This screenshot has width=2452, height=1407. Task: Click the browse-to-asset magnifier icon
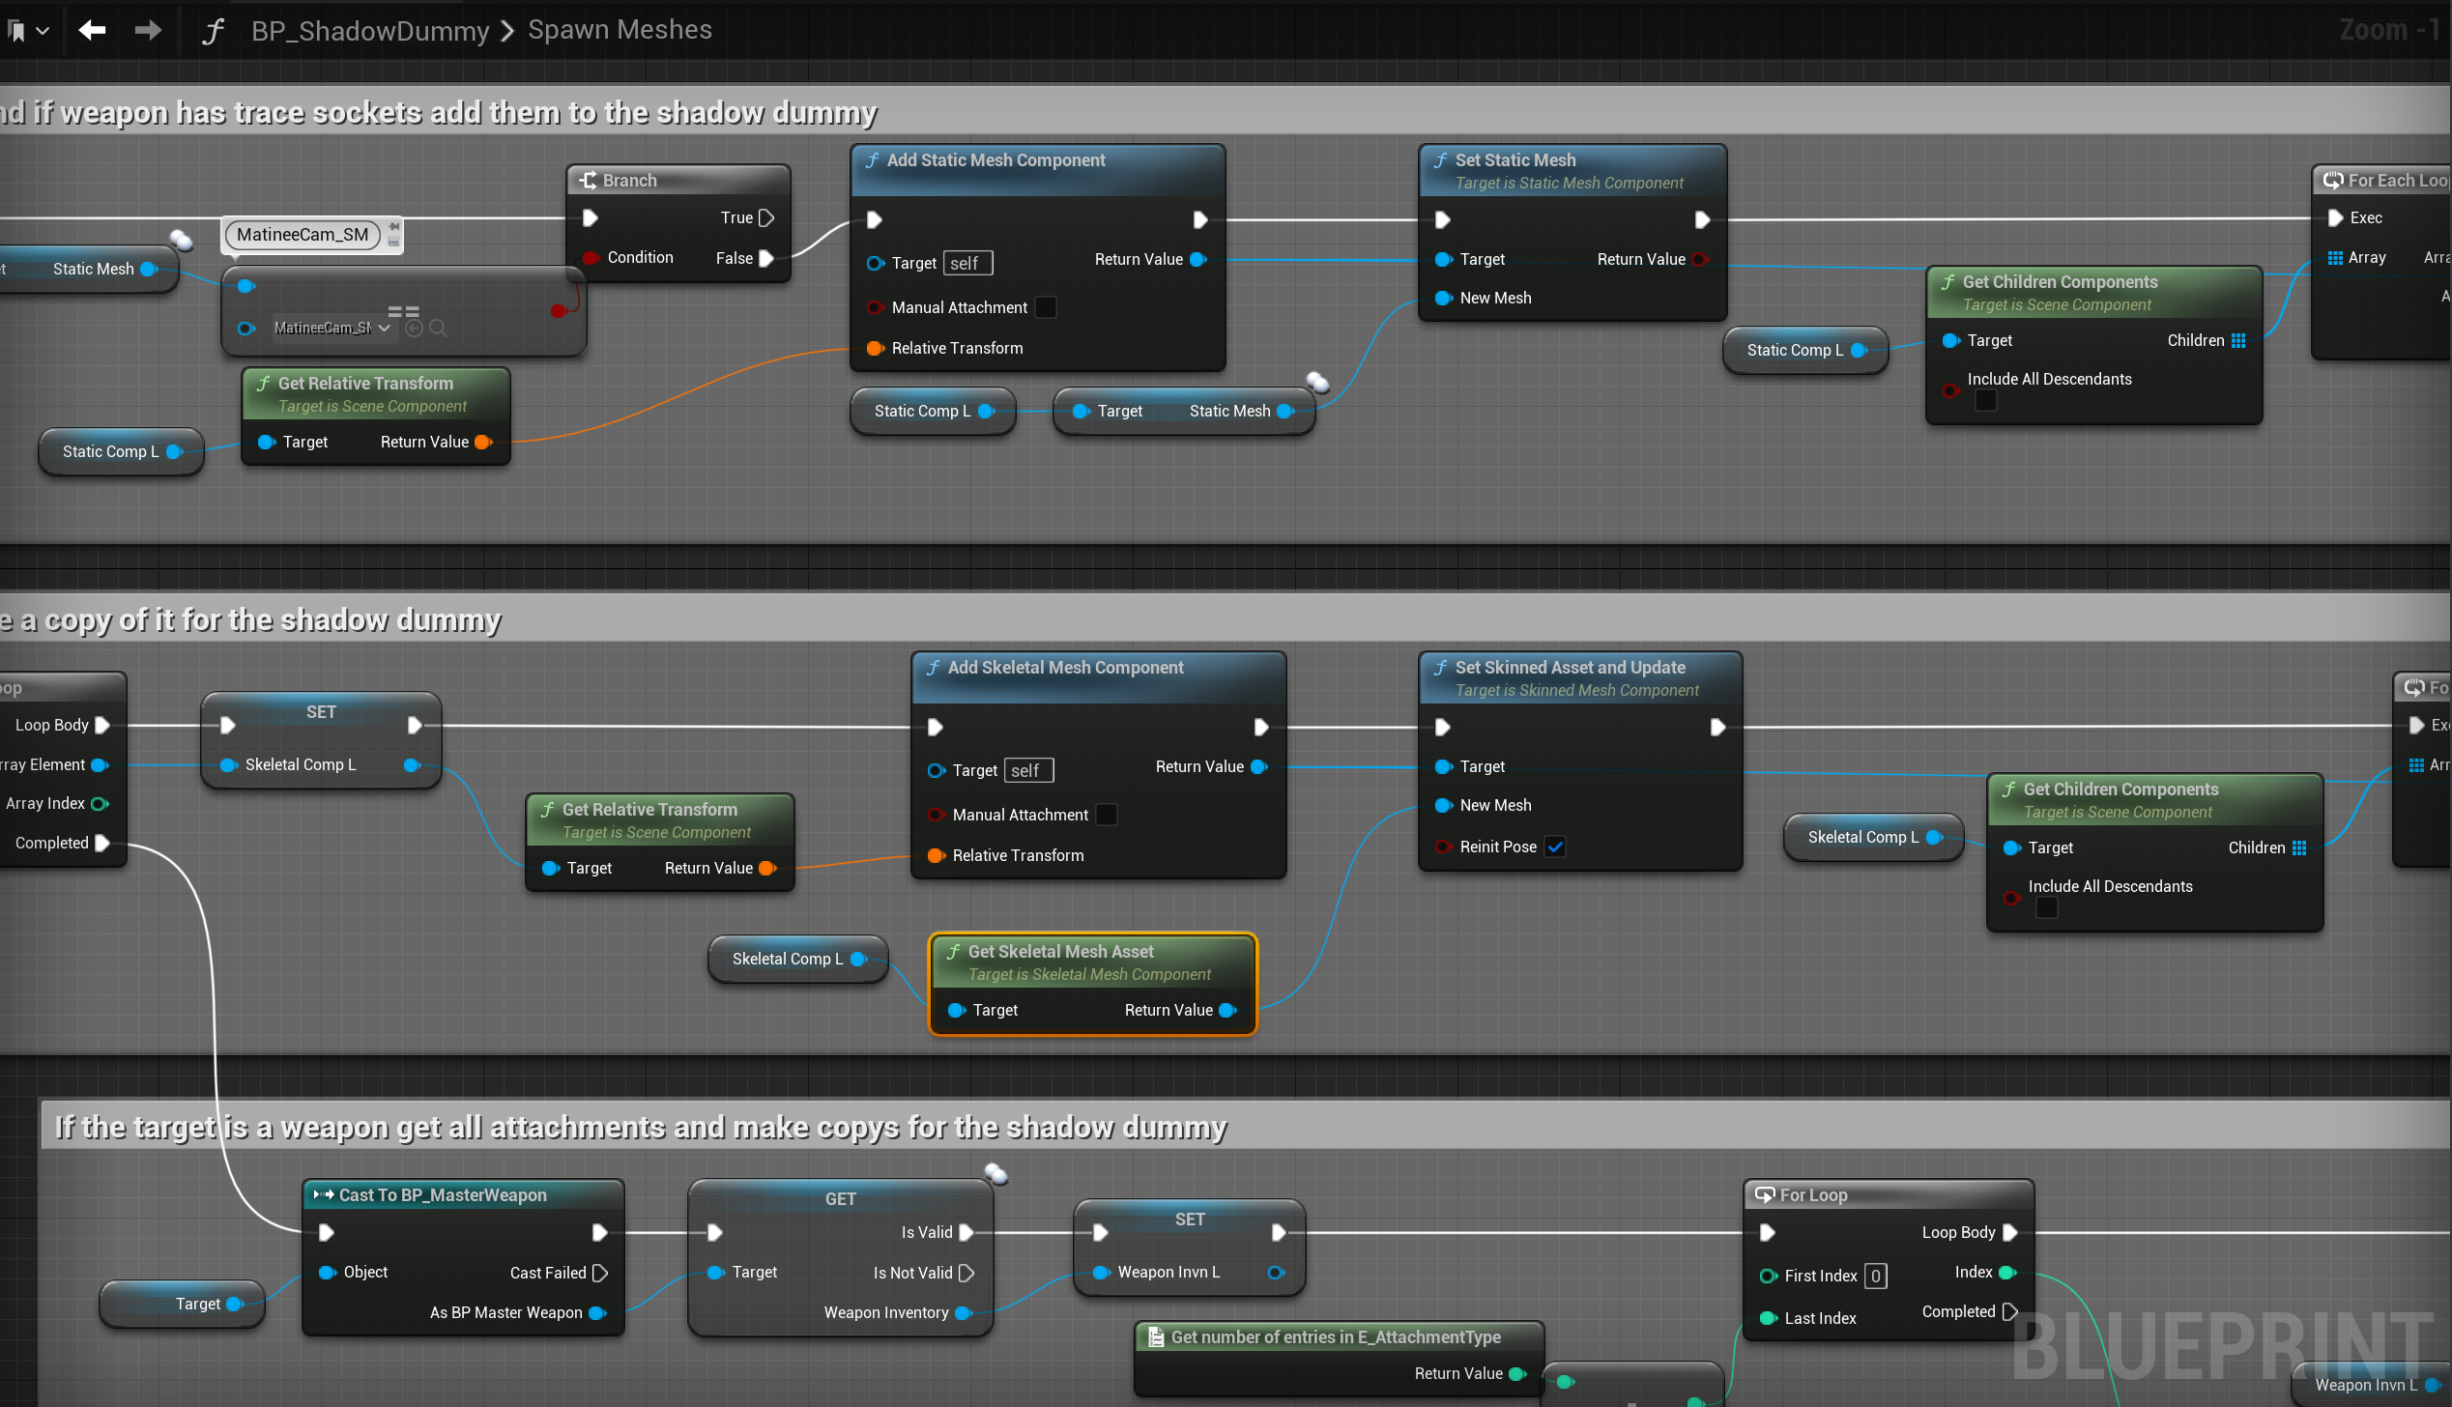click(x=438, y=329)
